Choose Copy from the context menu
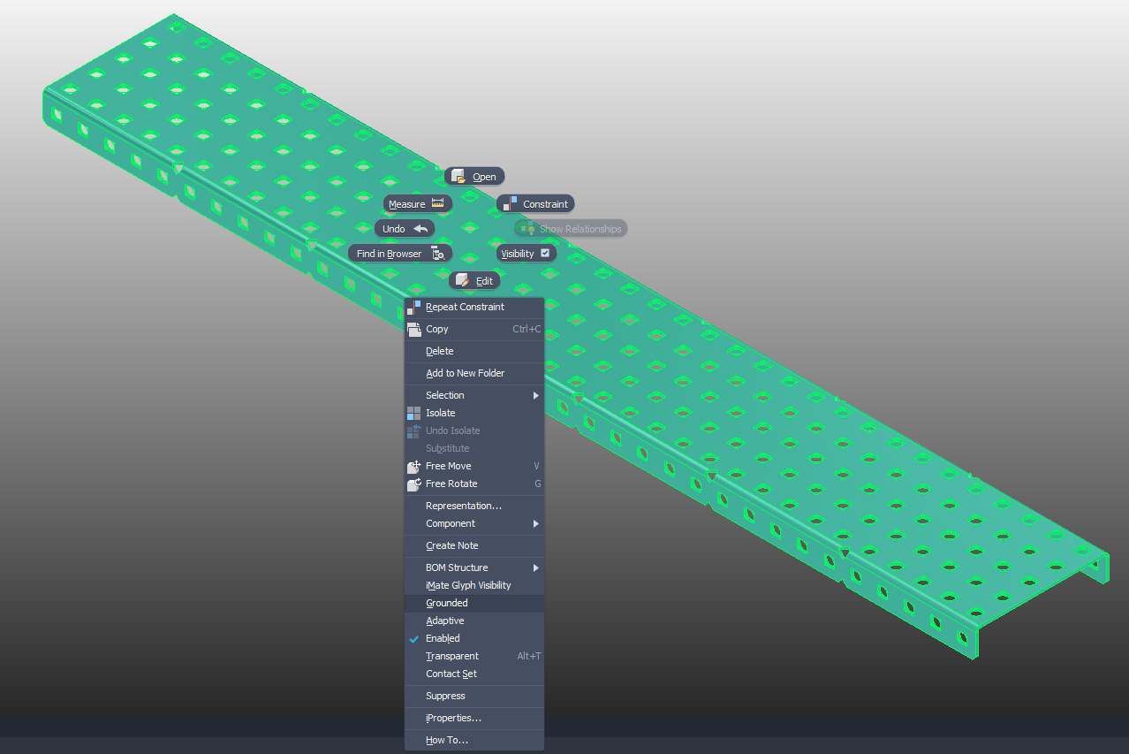1129x754 pixels. click(474, 329)
